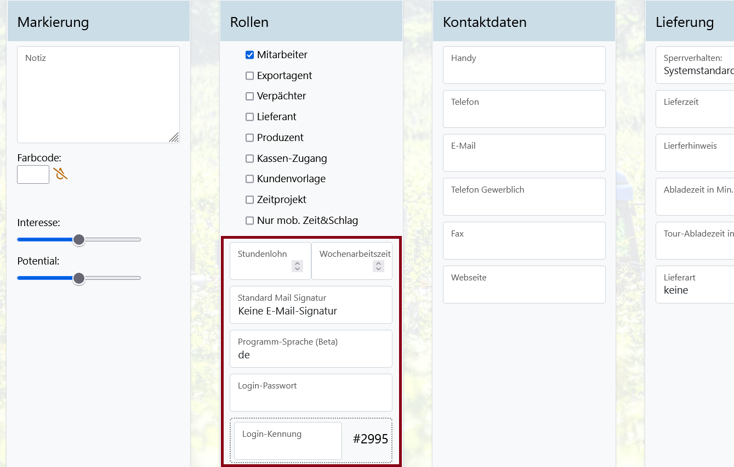Click the Interesse slider handle
The height and width of the screenshot is (467, 734).
tap(79, 240)
